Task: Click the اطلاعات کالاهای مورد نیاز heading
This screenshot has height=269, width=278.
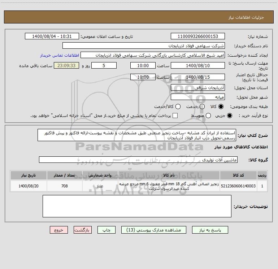Action: coord(241,147)
